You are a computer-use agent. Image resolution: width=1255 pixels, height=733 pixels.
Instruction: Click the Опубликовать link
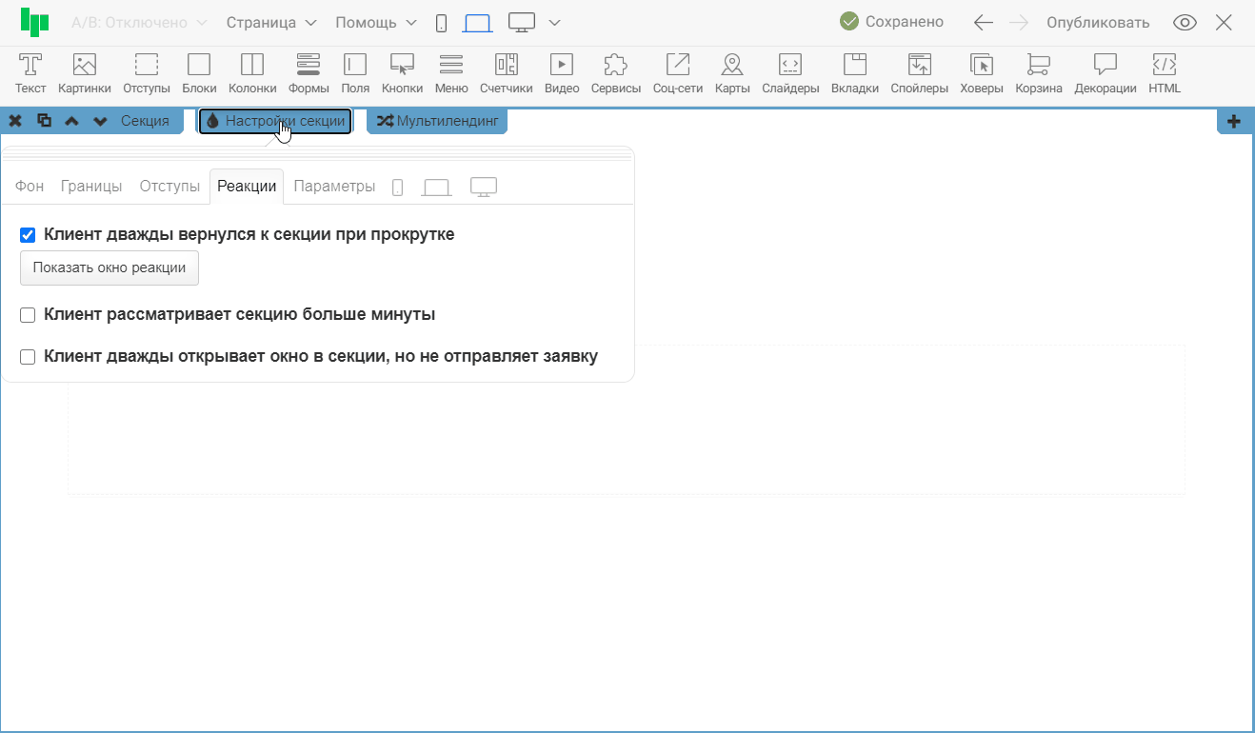(1097, 23)
